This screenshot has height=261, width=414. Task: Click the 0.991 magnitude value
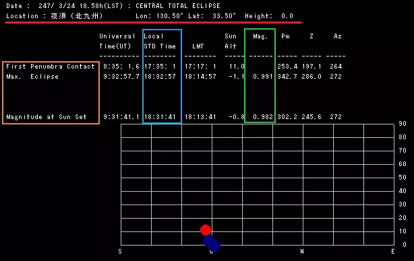coord(262,77)
